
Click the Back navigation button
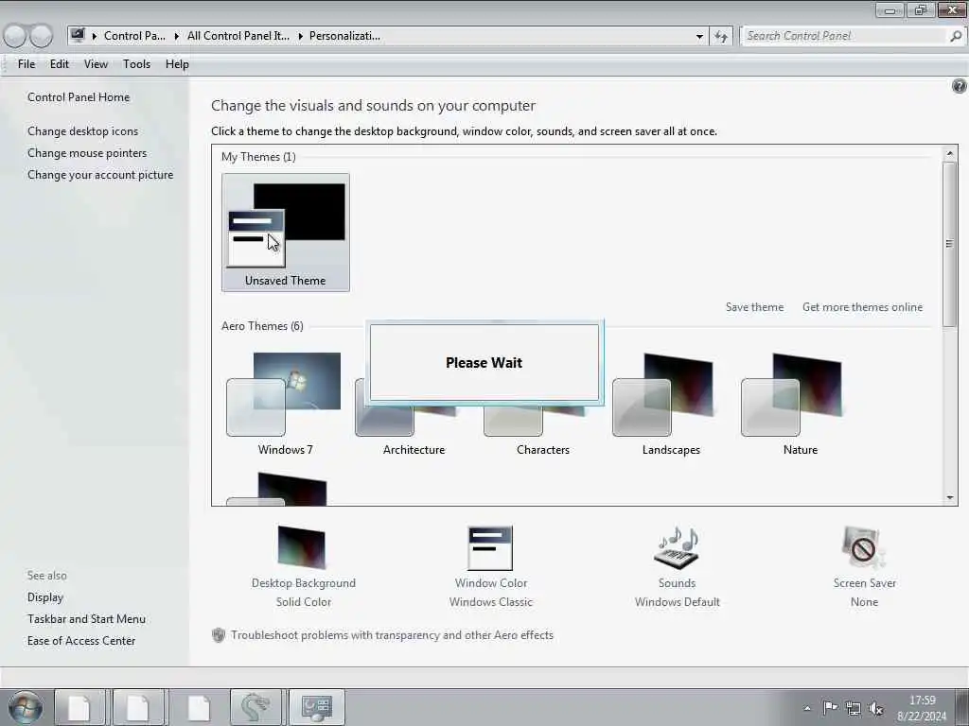[14, 37]
